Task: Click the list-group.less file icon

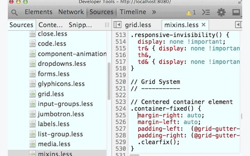Action: click(x=32, y=134)
